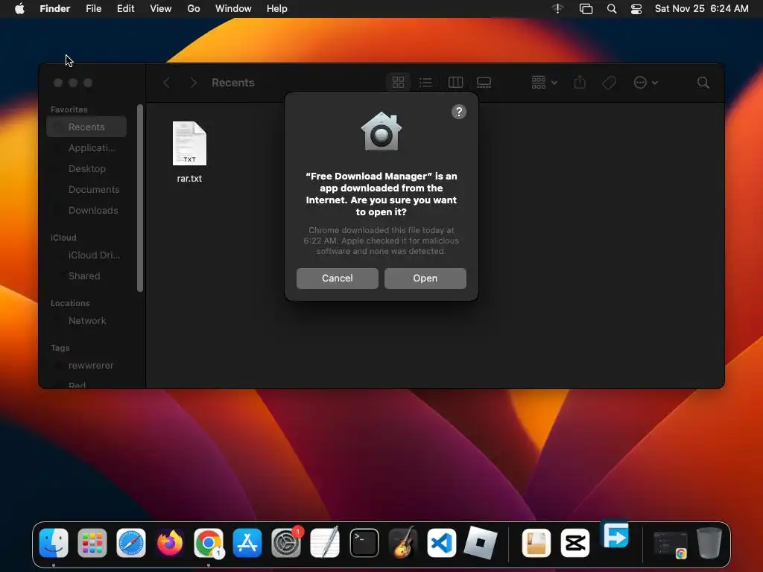Open Spotlight search in menu bar
Screen dimensions: 763x572
pyautogui.click(x=612, y=9)
